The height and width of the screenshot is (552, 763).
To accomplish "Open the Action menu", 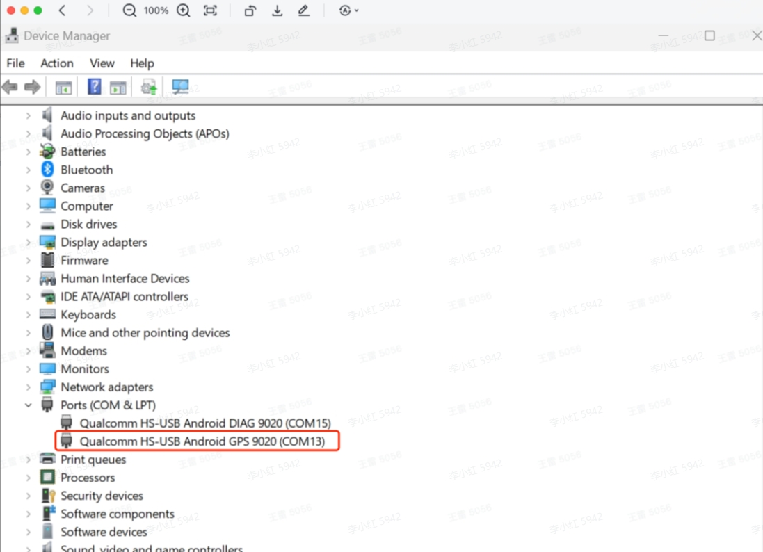I will pos(56,63).
